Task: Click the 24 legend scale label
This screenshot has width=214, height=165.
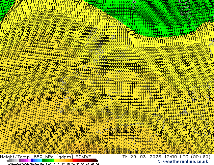Action: coord(73,164)
